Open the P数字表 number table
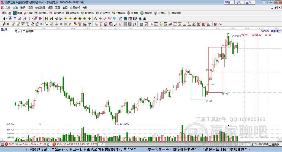The image size is (282, 152). point(72,13)
